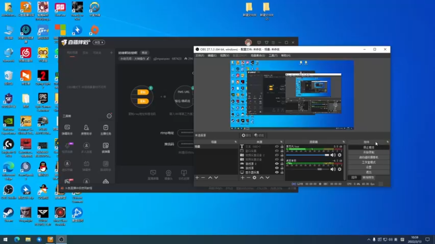The image size is (435, 244).
Task: Move the selected source down
Action: pyautogui.click(x=268, y=178)
